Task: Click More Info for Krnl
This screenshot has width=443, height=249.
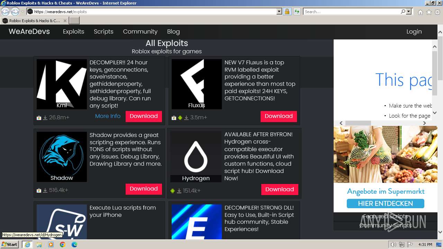Action: 108,116
